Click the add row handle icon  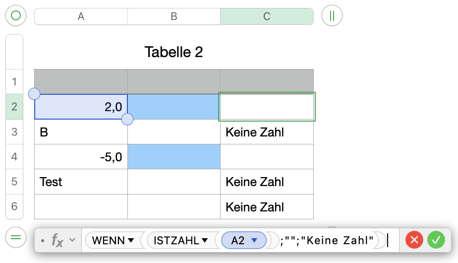click(16, 237)
